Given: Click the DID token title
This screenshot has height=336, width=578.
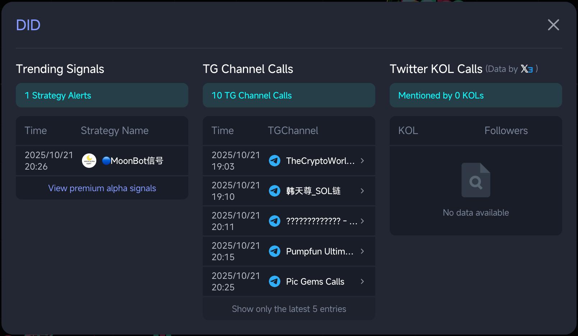Looking at the screenshot, I should point(28,25).
